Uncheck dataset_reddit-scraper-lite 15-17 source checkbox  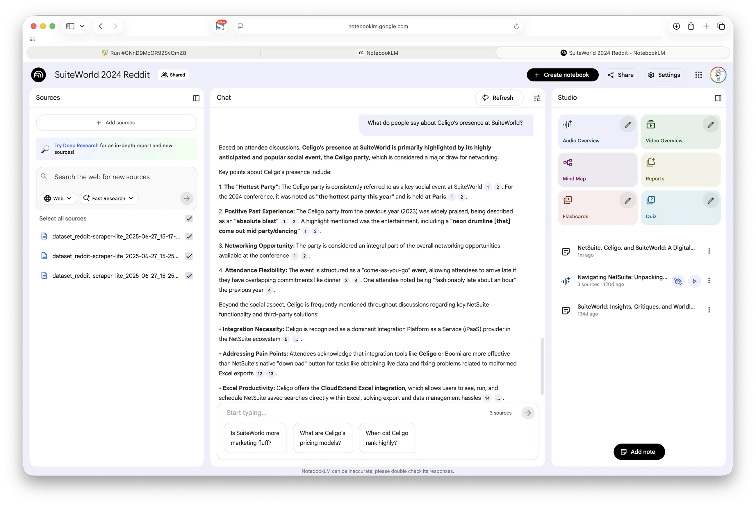tap(189, 236)
